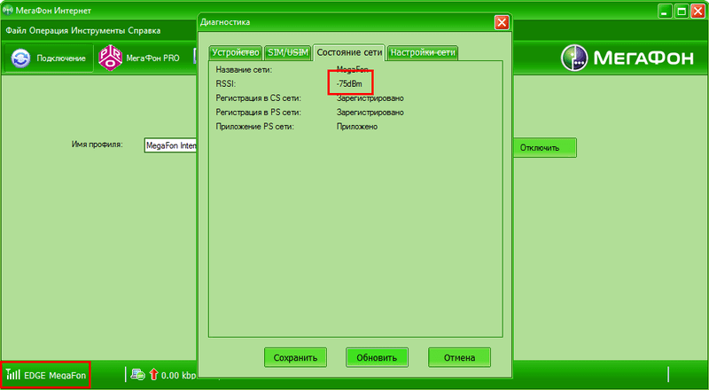Click the RSSI value -75dBm
Screen dimensions: 709x390
(x=349, y=83)
